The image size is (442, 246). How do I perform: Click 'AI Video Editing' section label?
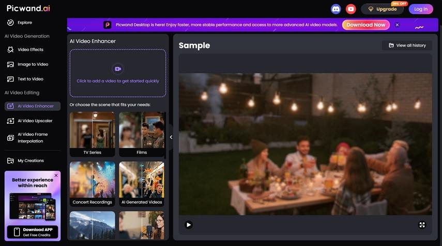point(22,92)
